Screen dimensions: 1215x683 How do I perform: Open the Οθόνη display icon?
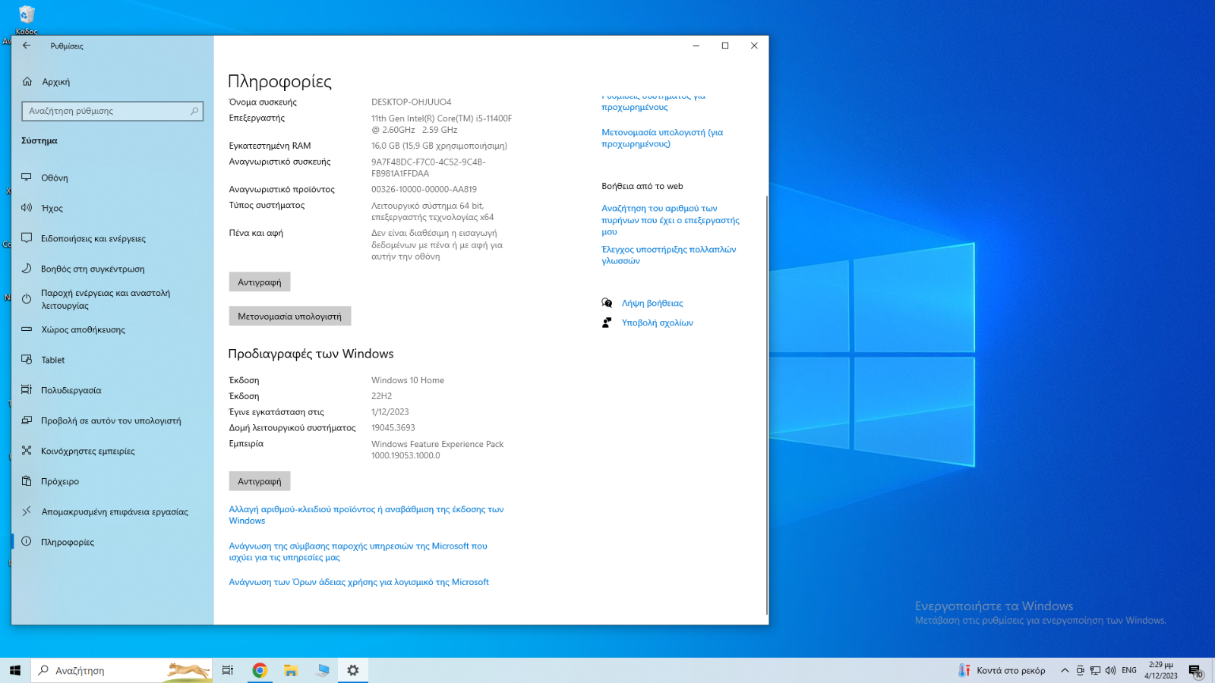pyautogui.click(x=27, y=178)
